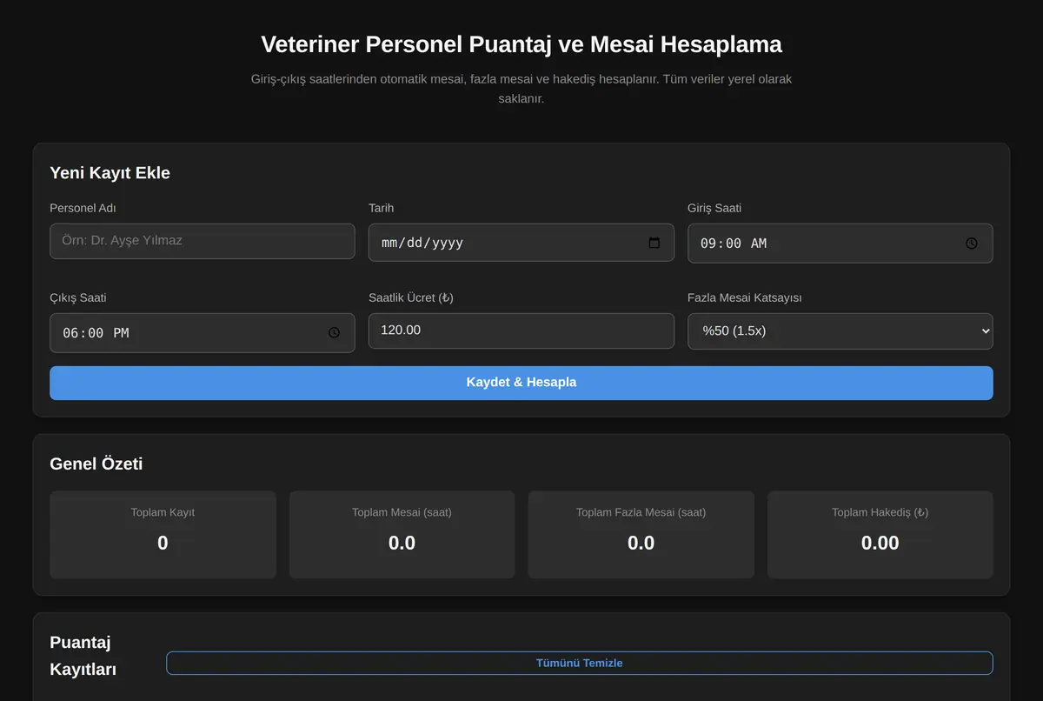Click the Giriş Saati time input
1043x701 pixels.
[x=840, y=243]
